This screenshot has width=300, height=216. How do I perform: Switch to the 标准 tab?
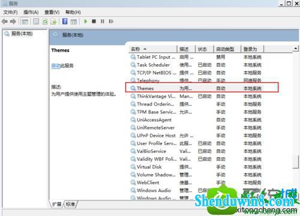tap(70, 204)
